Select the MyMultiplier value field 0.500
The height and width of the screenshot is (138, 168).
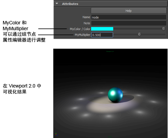(102, 35)
